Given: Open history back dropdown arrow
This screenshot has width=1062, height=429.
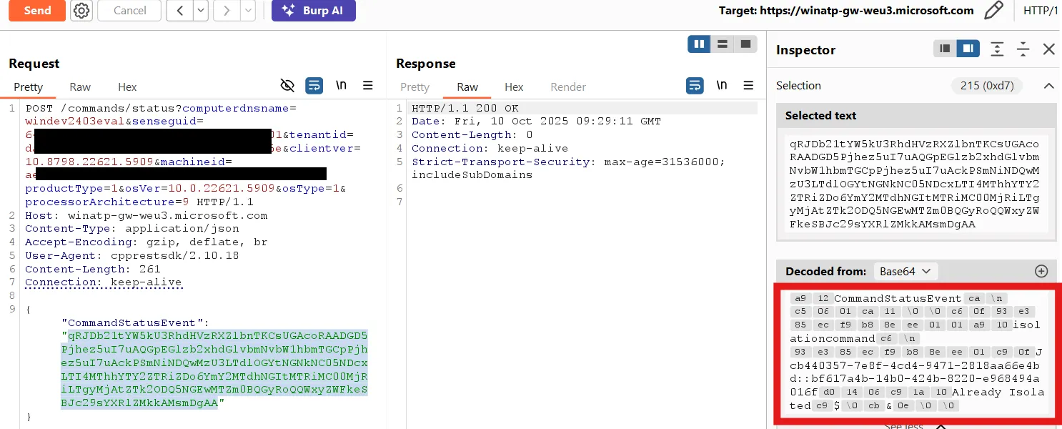Looking at the screenshot, I should 201,11.
